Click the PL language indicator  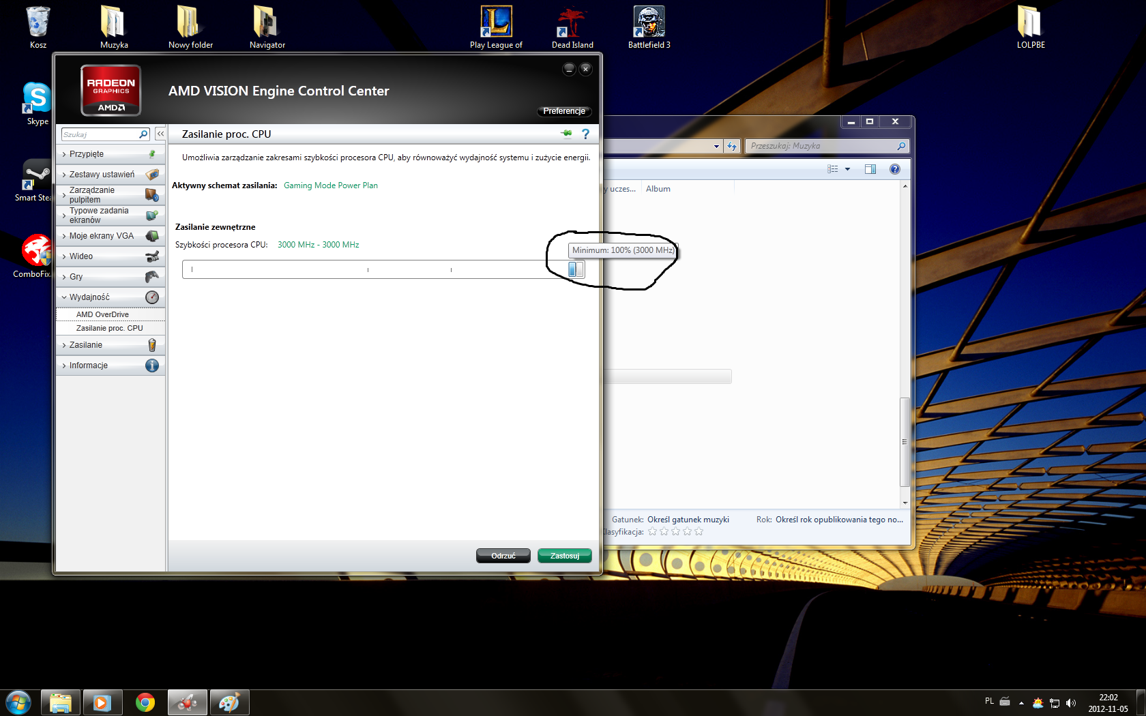tap(989, 701)
